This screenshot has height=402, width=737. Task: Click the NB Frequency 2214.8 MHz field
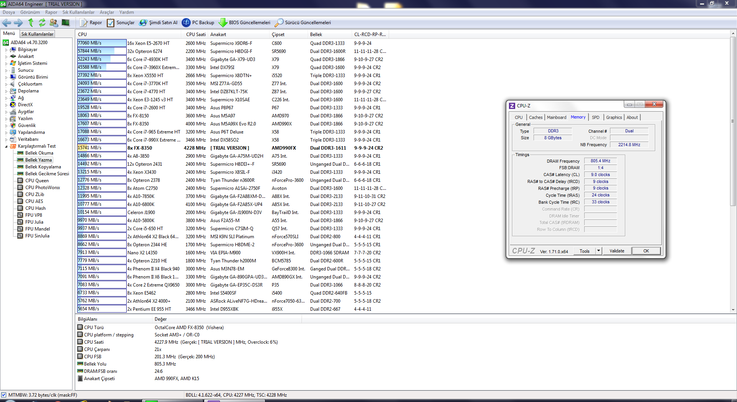click(629, 145)
